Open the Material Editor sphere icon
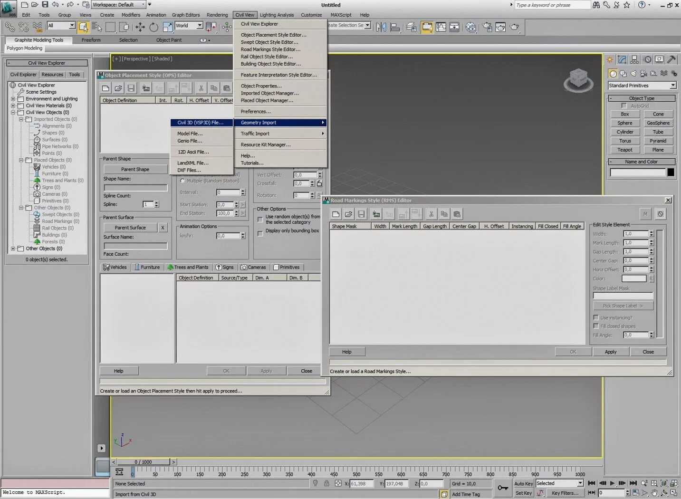The width and height of the screenshot is (681, 499). 470,27
